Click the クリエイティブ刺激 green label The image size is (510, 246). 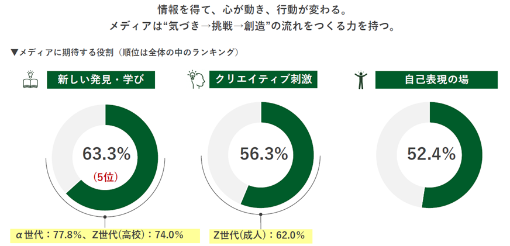[x=263, y=79]
